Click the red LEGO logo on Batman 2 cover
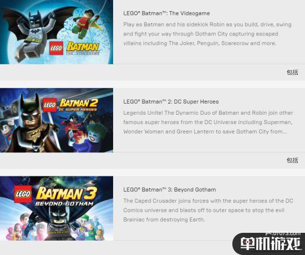The image size is (305, 255). (x=50, y=105)
